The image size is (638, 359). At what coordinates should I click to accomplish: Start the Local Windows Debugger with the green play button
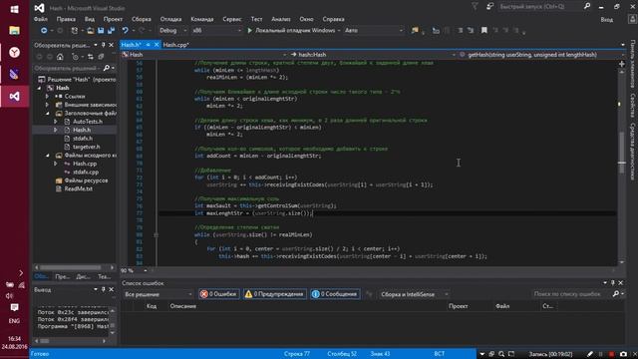[250, 31]
